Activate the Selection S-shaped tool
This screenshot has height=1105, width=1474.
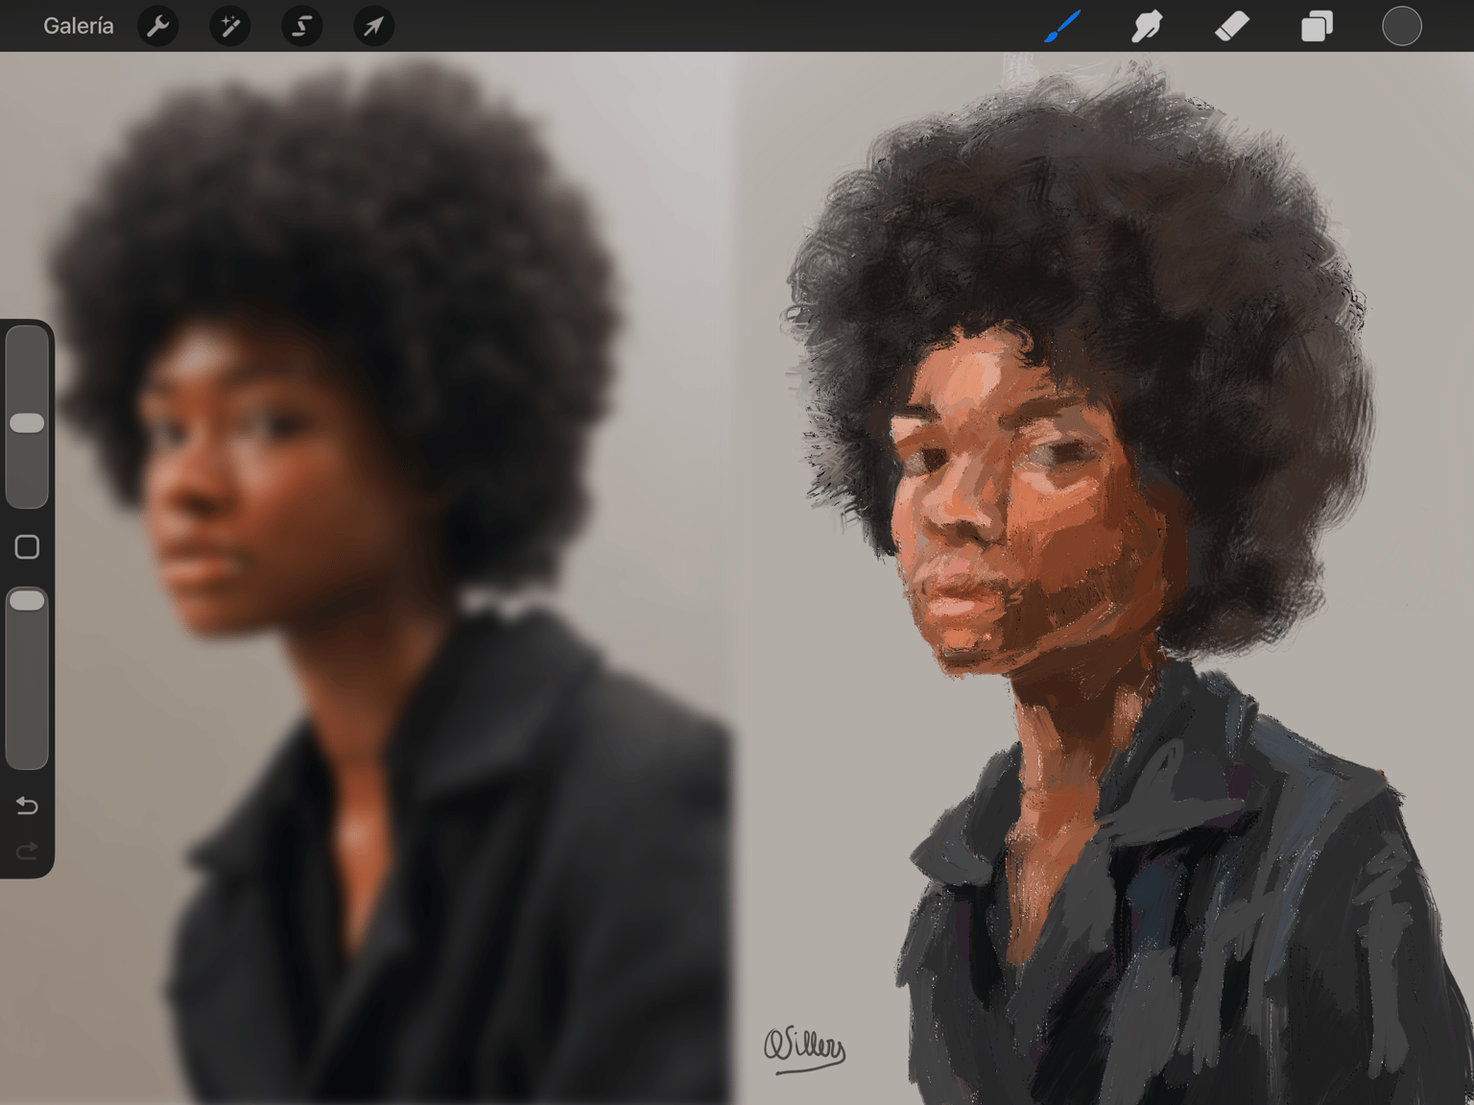[301, 26]
